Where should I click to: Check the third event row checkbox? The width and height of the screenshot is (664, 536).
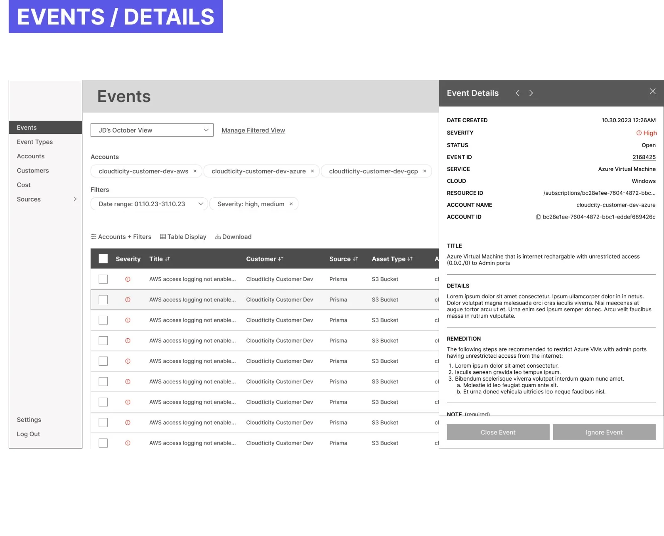103,320
